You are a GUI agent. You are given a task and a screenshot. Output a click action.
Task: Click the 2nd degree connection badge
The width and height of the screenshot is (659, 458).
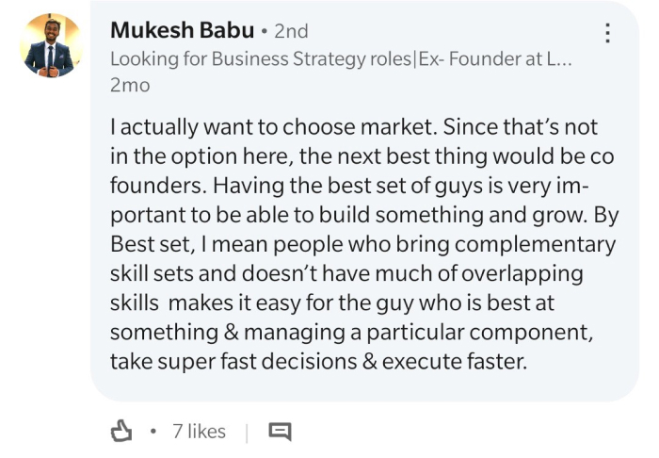[291, 31]
